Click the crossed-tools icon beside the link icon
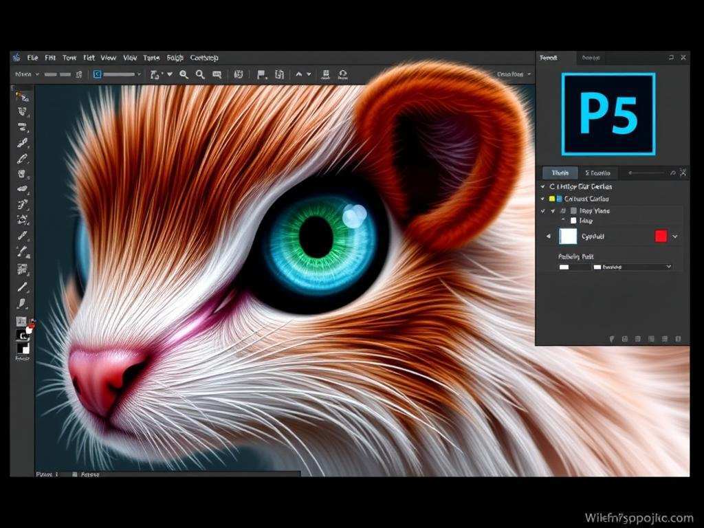Image resolution: width=704 pixels, height=528 pixels. coord(683,173)
